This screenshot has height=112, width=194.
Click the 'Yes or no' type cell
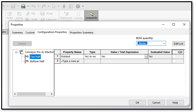tap(92, 56)
